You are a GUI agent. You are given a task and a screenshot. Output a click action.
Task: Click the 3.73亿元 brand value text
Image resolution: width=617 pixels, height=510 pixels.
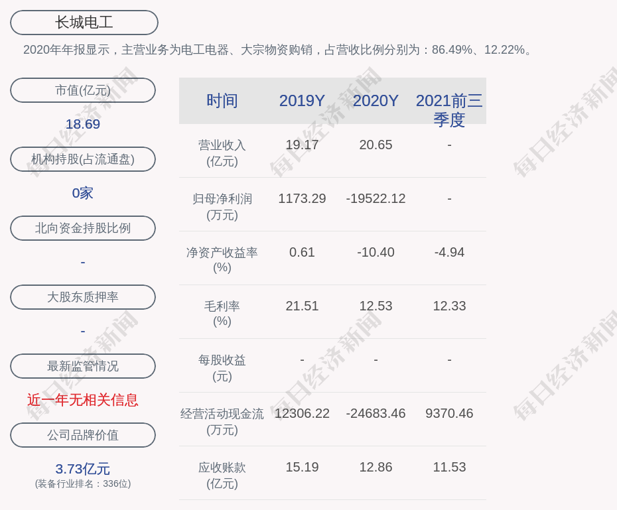pos(83,469)
